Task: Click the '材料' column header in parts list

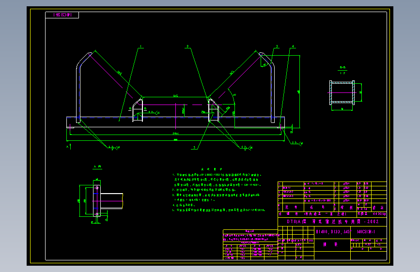Action: coord(346,207)
